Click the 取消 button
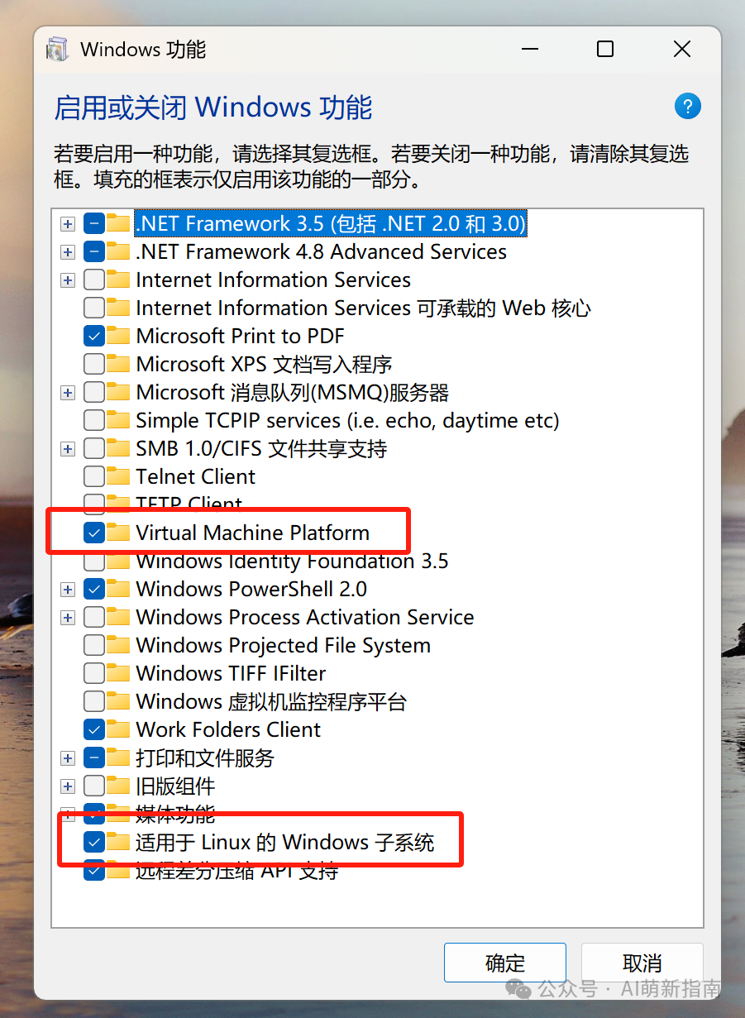This screenshot has height=1018, width=745. pos(642,963)
